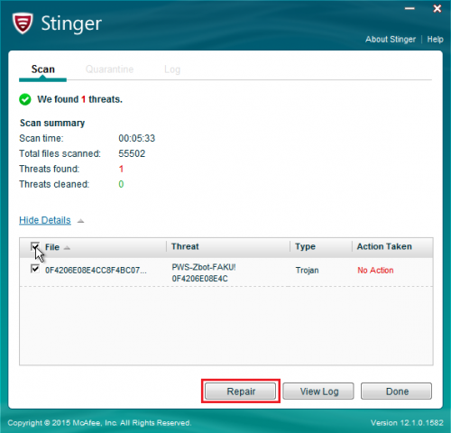Click the McAfee copyright notice
The height and width of the screenshot is (433, 451).
pyautogui.click(x=99, y=423)
